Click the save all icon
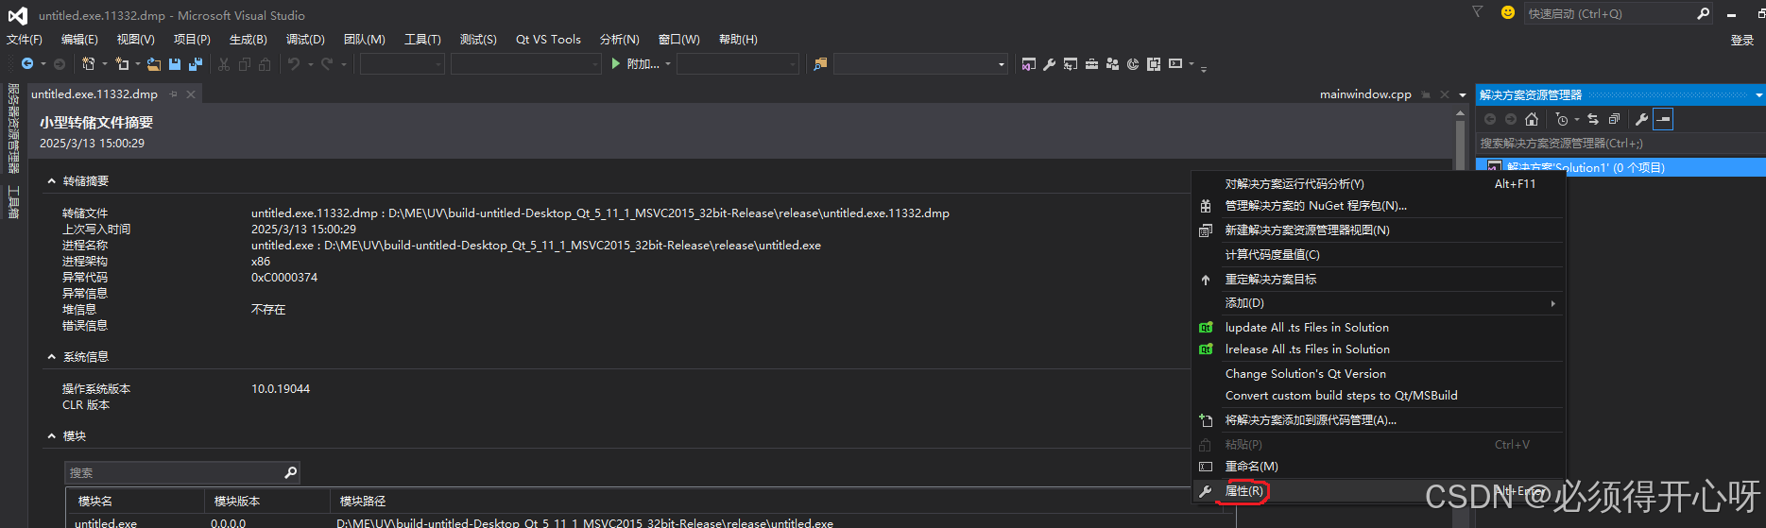Image resolution: width=1766 pixels, height=528 pixels. [196, 64]
